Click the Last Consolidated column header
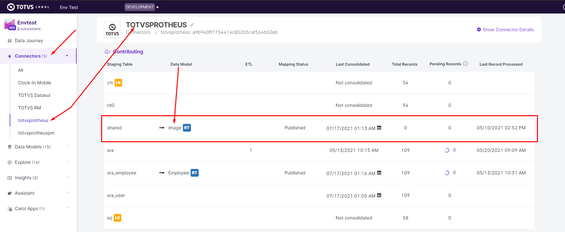Screen dimensions: 565x232 click(x=353, y=64)
